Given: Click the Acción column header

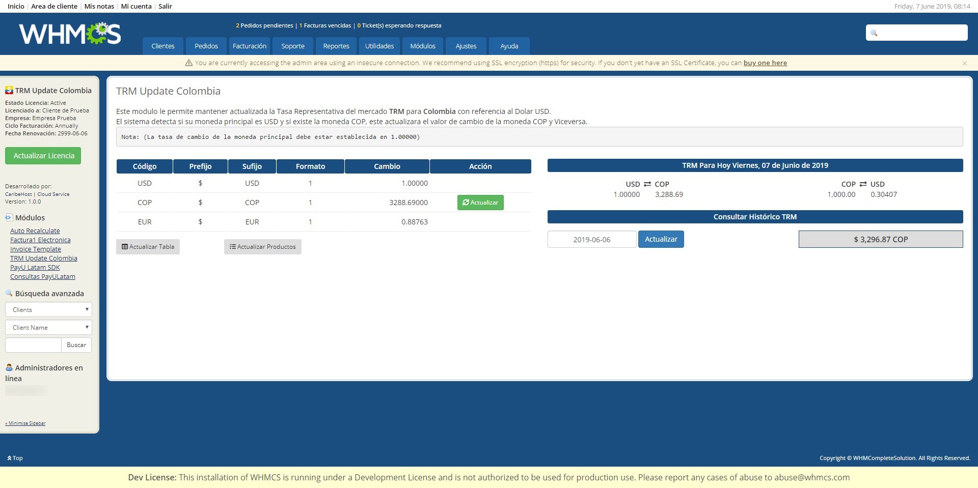Looking at the screenshot, I should (480, 166).
